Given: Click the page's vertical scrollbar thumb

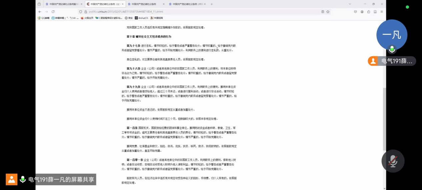Looking at the screenshot, I should coord(384,119).
